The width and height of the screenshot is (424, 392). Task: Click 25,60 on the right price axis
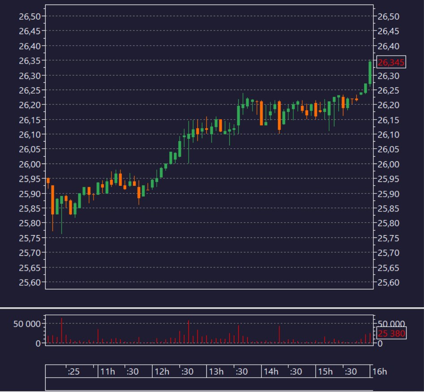tap(388, 282)
